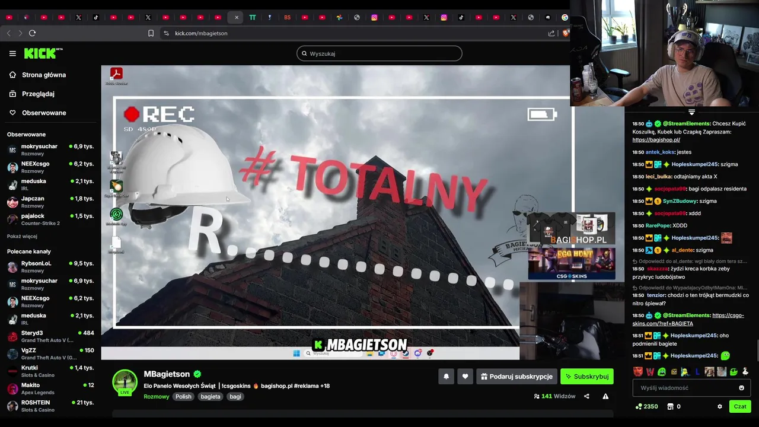Open the Przeglądaj page
Screen dimensions: 759x427
pos(38,94)
